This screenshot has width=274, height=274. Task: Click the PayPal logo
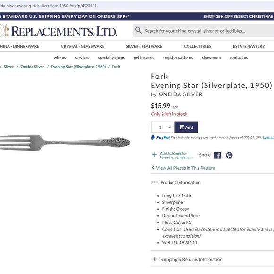click(x=160, y=137)
